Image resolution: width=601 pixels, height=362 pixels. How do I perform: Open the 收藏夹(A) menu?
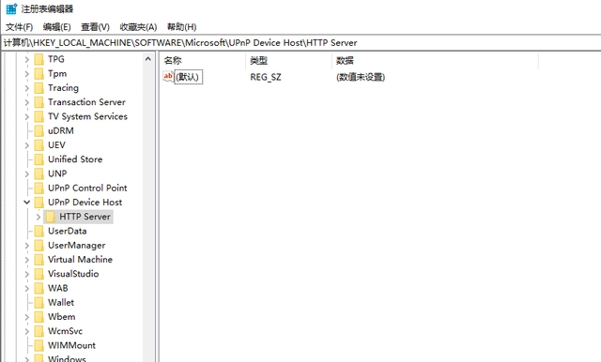tap(138, 27)
